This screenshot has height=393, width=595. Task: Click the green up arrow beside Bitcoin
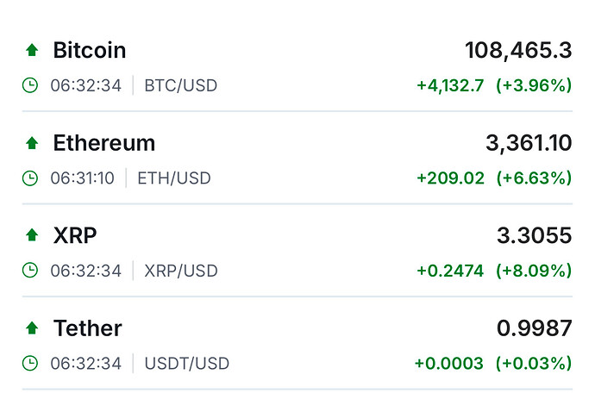point(32,51)
